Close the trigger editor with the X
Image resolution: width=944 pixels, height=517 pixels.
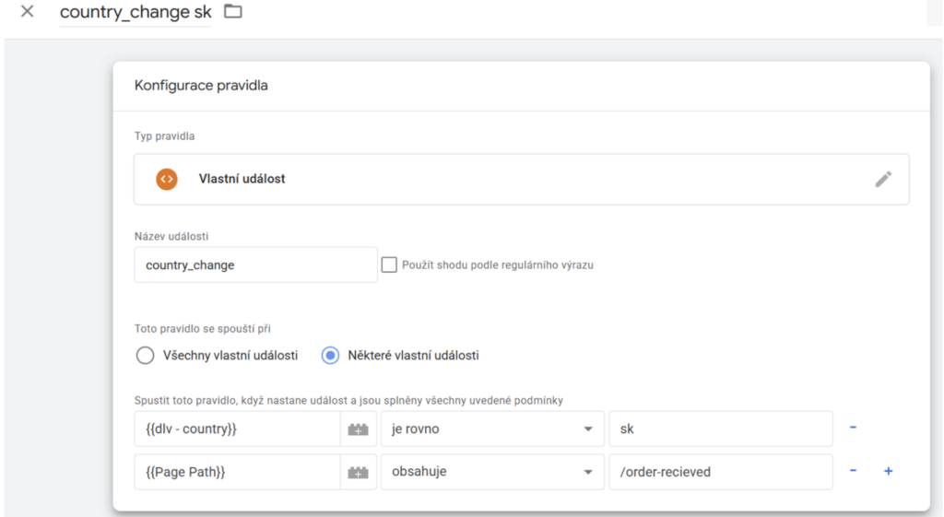pyautogui.click(x=27, y=12)
